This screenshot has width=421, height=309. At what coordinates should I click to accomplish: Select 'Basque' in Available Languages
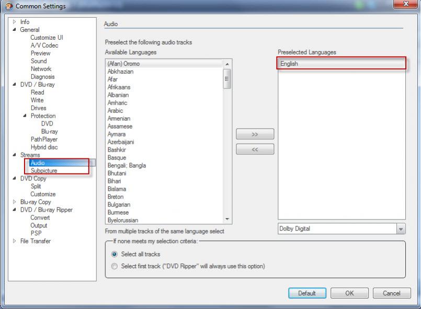pos(165,157)
